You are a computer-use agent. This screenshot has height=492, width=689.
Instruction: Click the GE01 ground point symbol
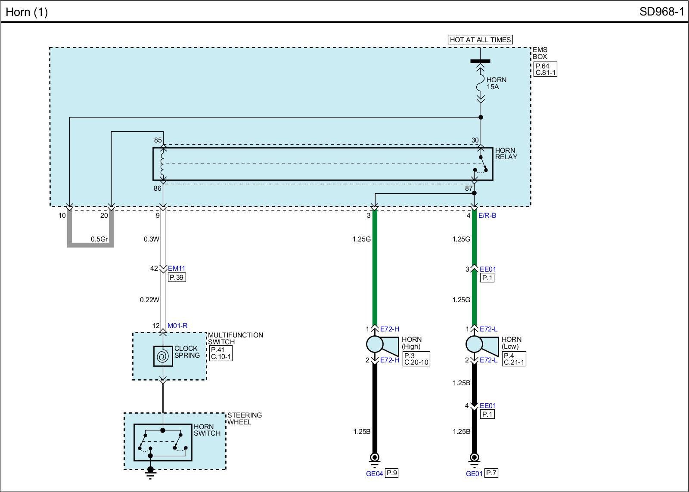click(x=474, y=458)
